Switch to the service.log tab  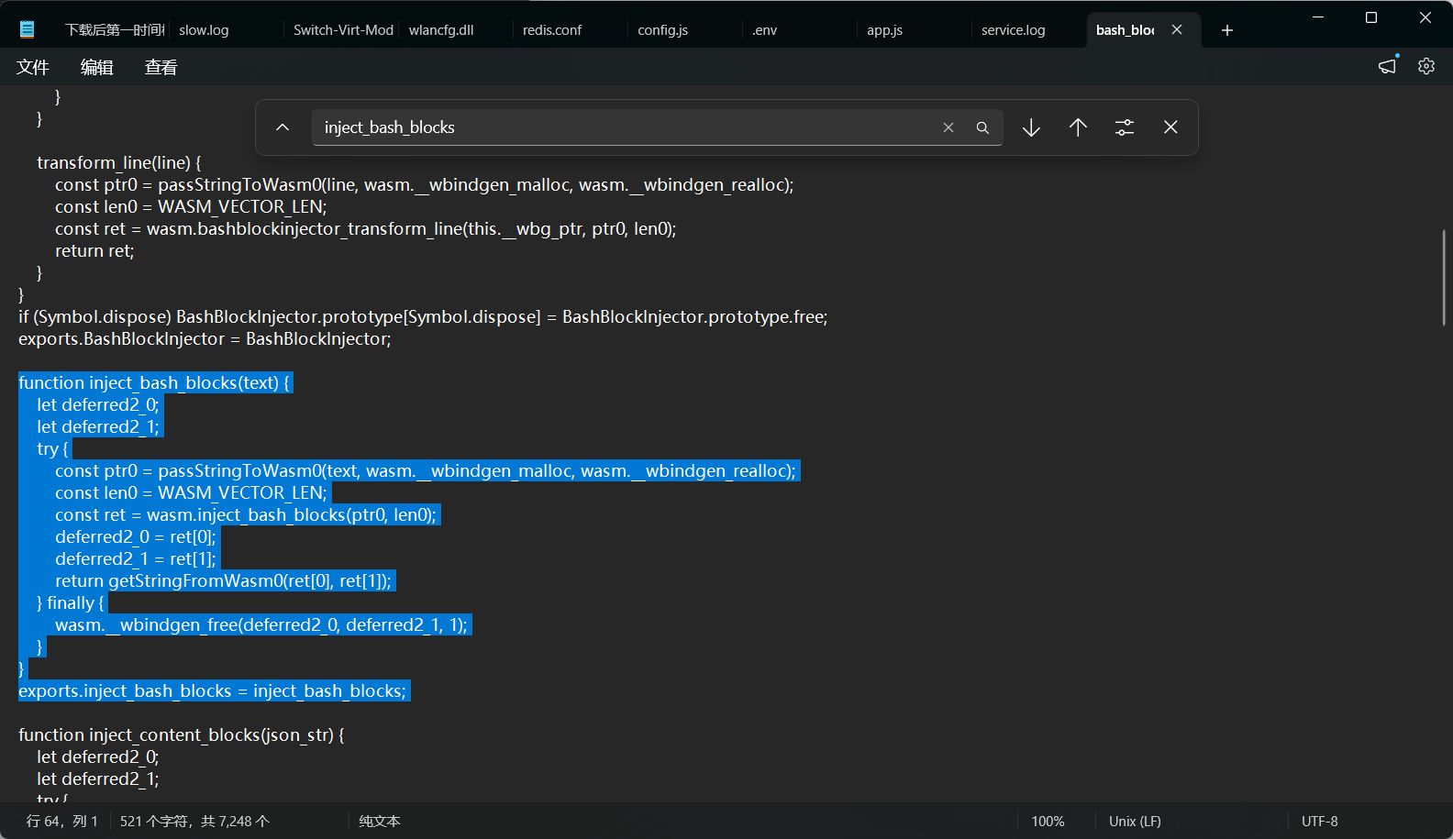(x=1013, y=30)
